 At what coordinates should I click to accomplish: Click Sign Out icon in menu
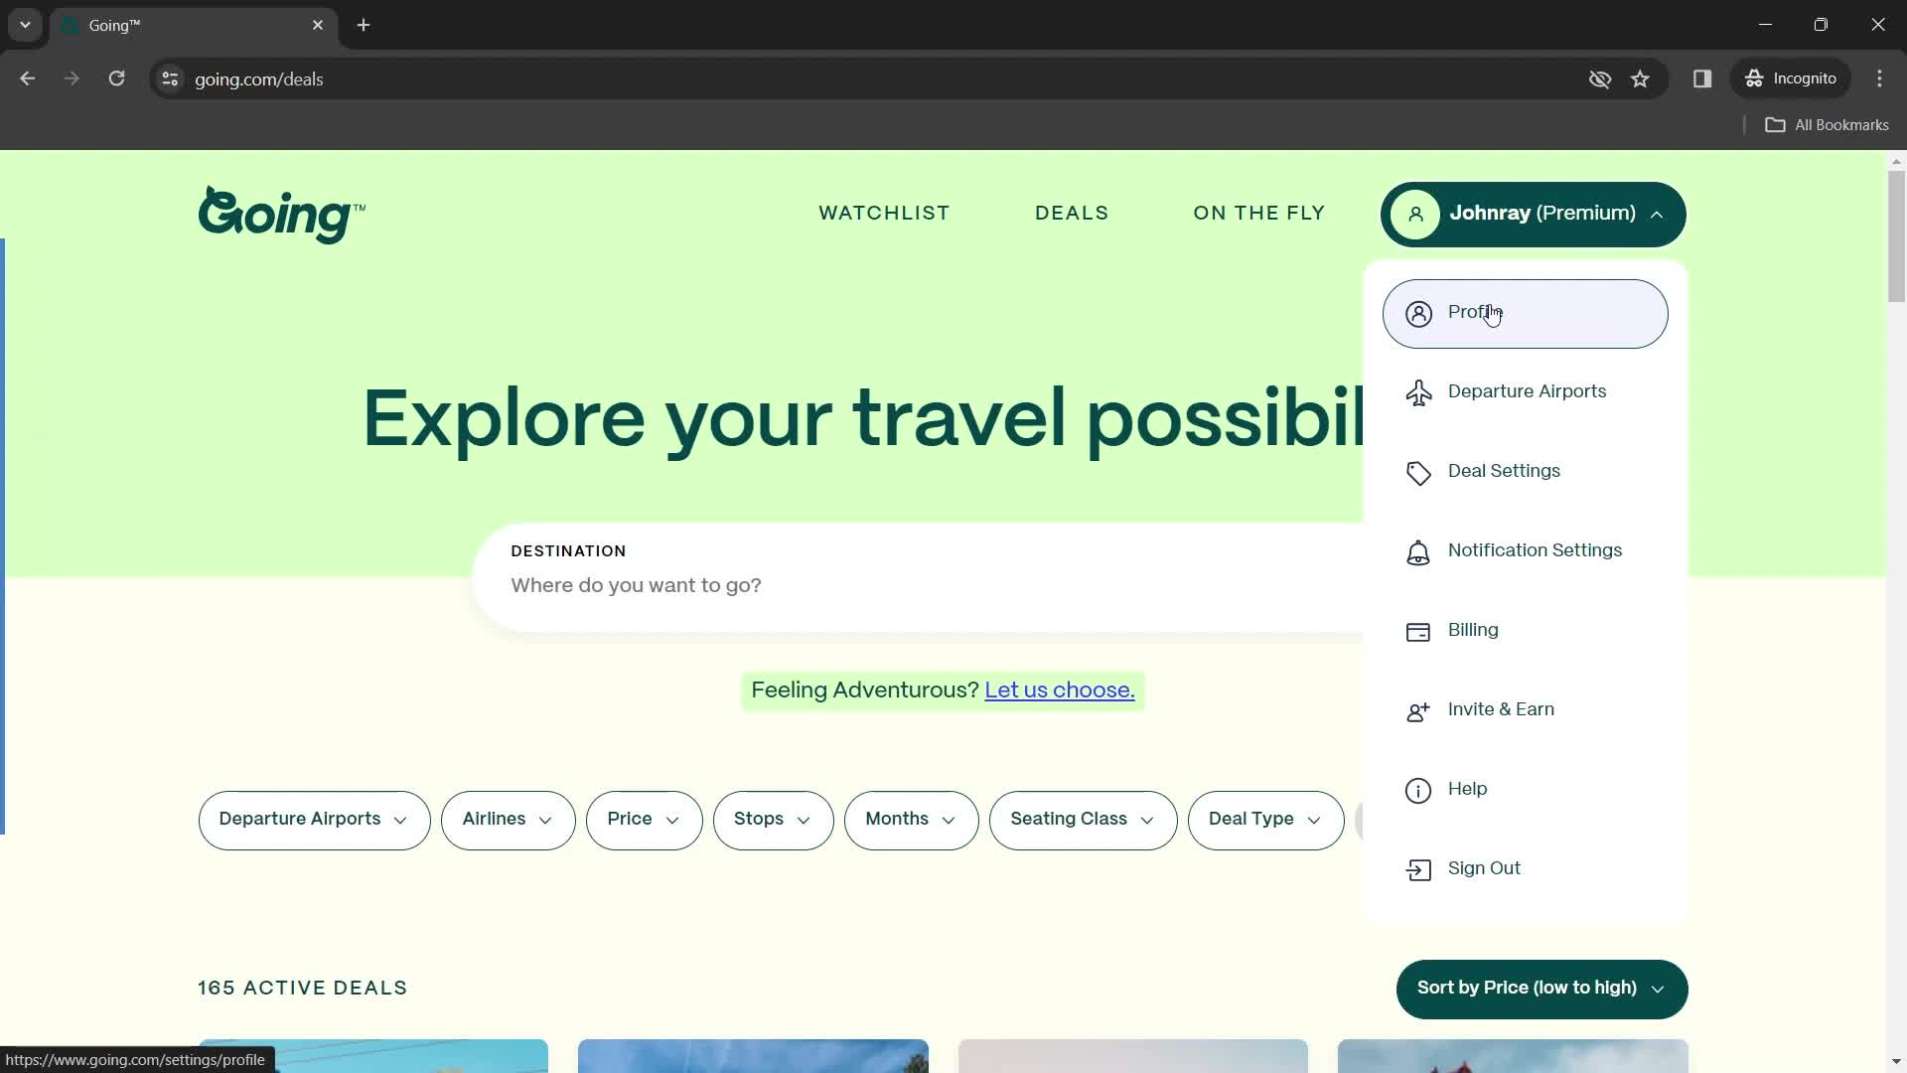[1418, 868]
